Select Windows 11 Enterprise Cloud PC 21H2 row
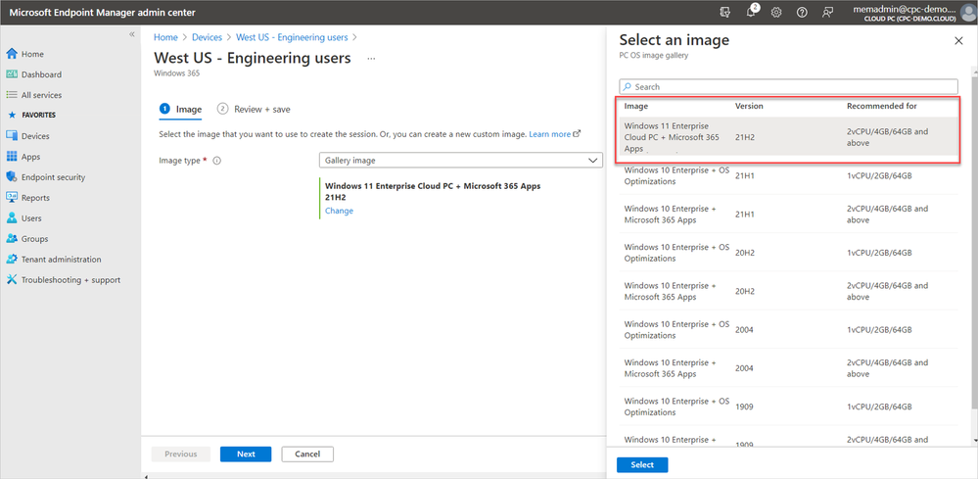978x479 pixels. [x=790, y=136]
